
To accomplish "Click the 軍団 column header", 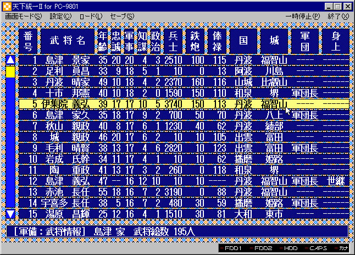I will (305, 41).
